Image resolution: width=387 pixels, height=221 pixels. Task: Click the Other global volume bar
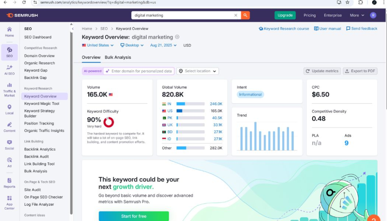pyautogui.click(x=190, y=148)
